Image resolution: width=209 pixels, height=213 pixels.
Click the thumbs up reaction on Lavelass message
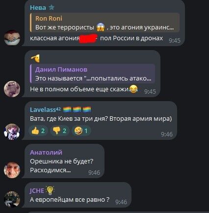(x=38, y=131)
